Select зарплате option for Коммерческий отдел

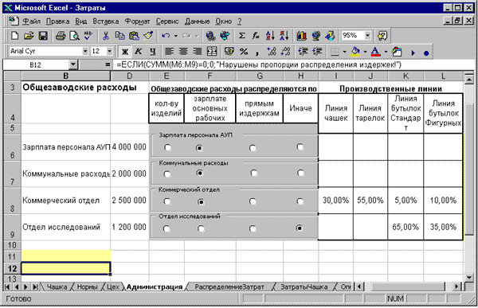(201, 201)
